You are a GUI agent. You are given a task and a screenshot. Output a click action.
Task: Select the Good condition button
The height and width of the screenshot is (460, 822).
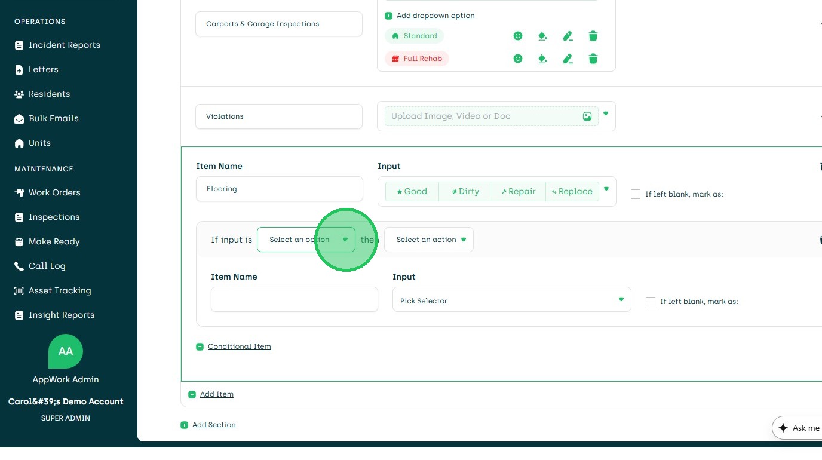tap(412, 191)
